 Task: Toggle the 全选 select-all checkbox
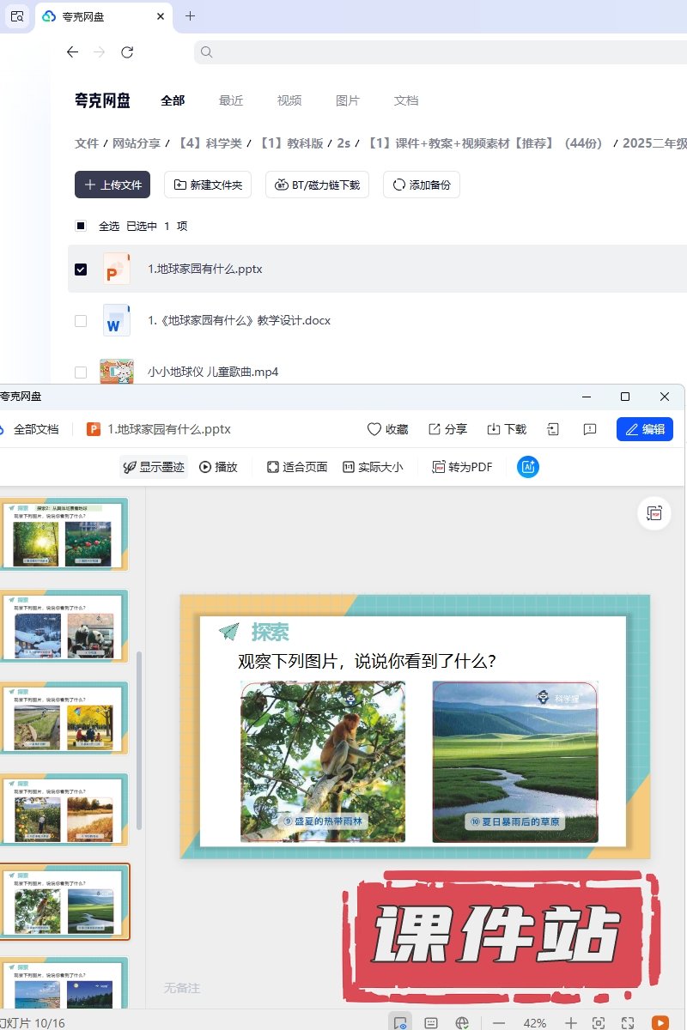(x=81, y=227)
